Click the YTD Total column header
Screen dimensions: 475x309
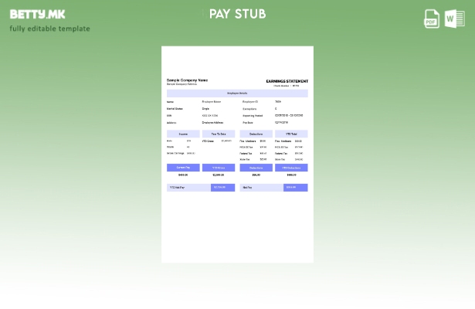point(291,134)
